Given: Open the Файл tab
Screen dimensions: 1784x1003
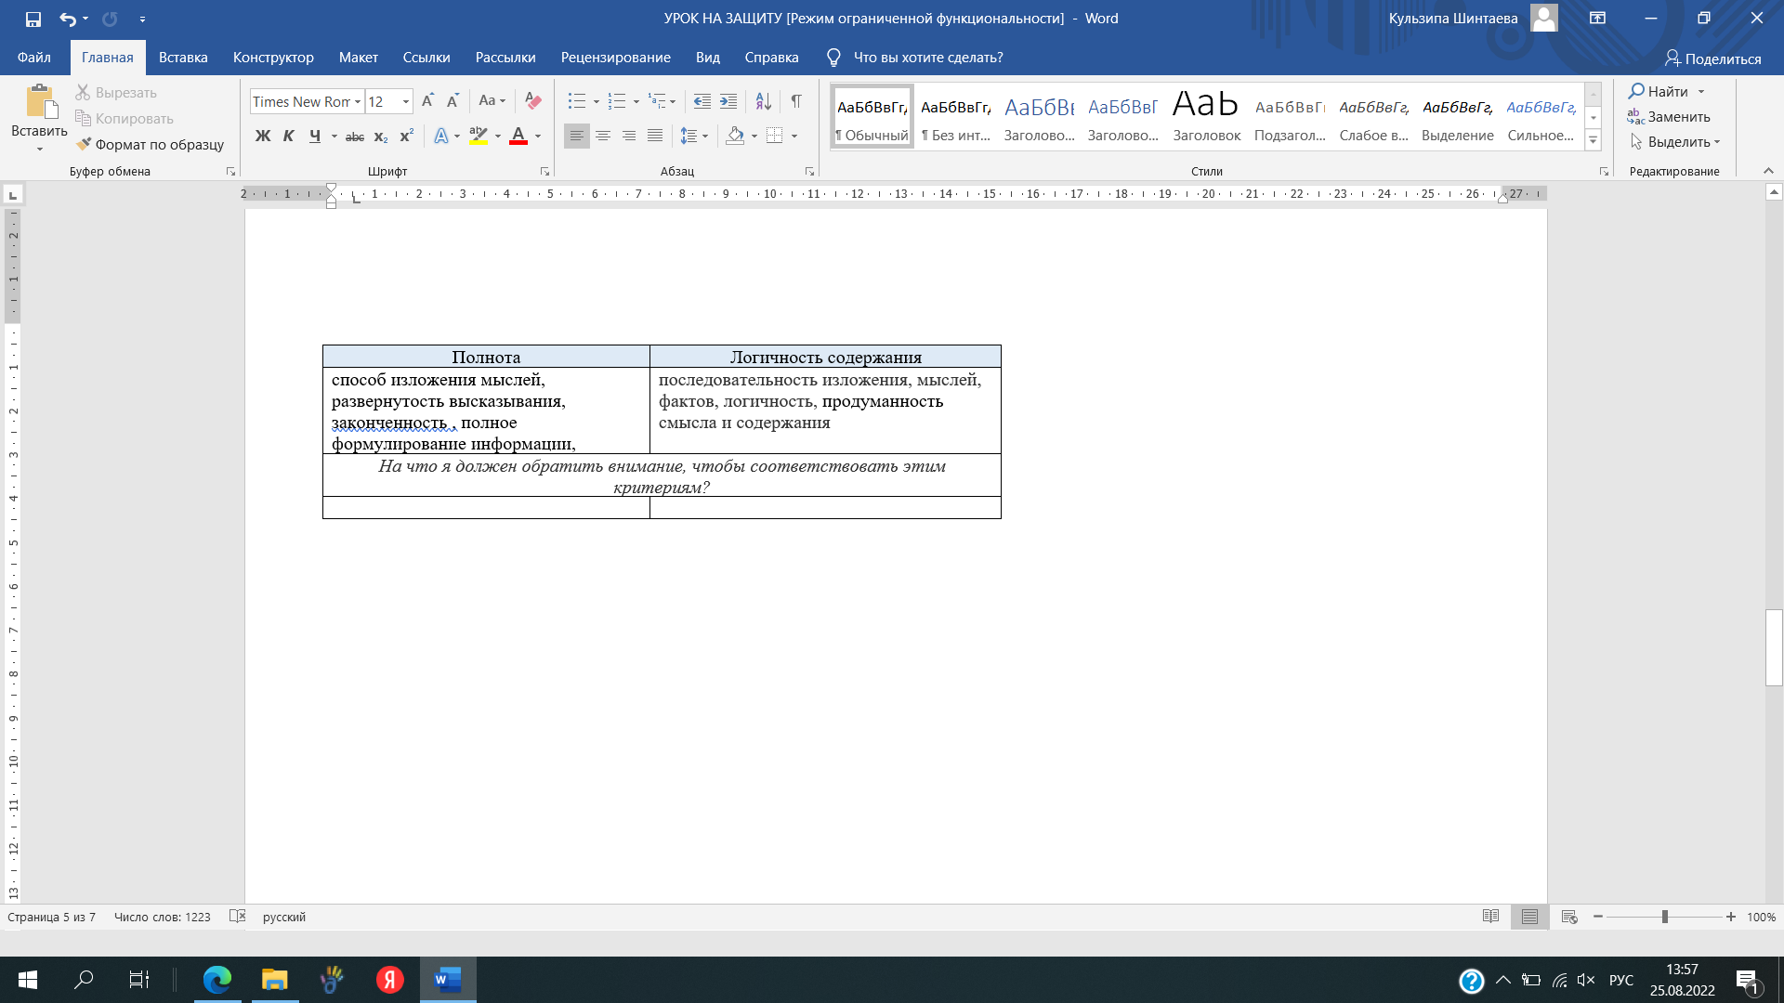Looking at the screenshot, I should coord(34,58).
